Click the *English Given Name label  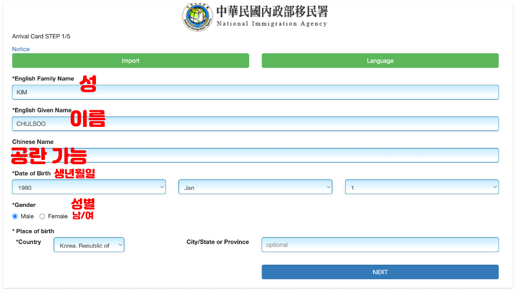click(x=42, y=110)
